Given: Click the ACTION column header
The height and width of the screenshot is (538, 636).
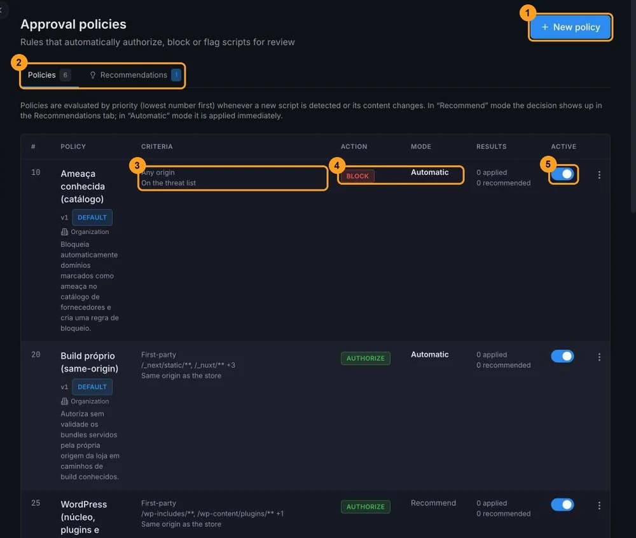Looking at the screenshot, I should (354, 146).
